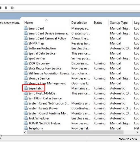The height and width of the screenshot is (142, 140).
Task: Select the SSDP Discovery service name
Action: click(39, 63)
